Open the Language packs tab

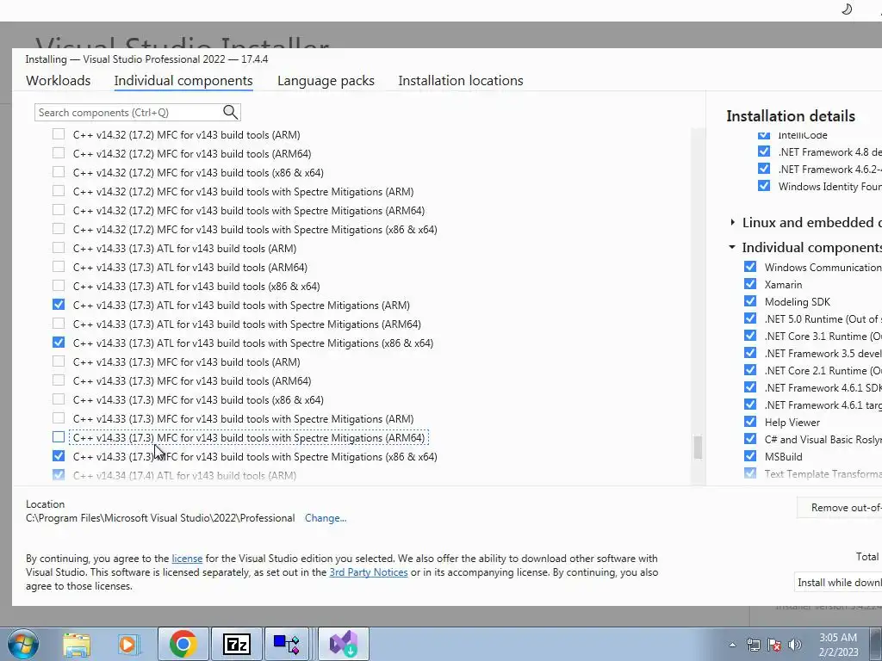[326, 80]
